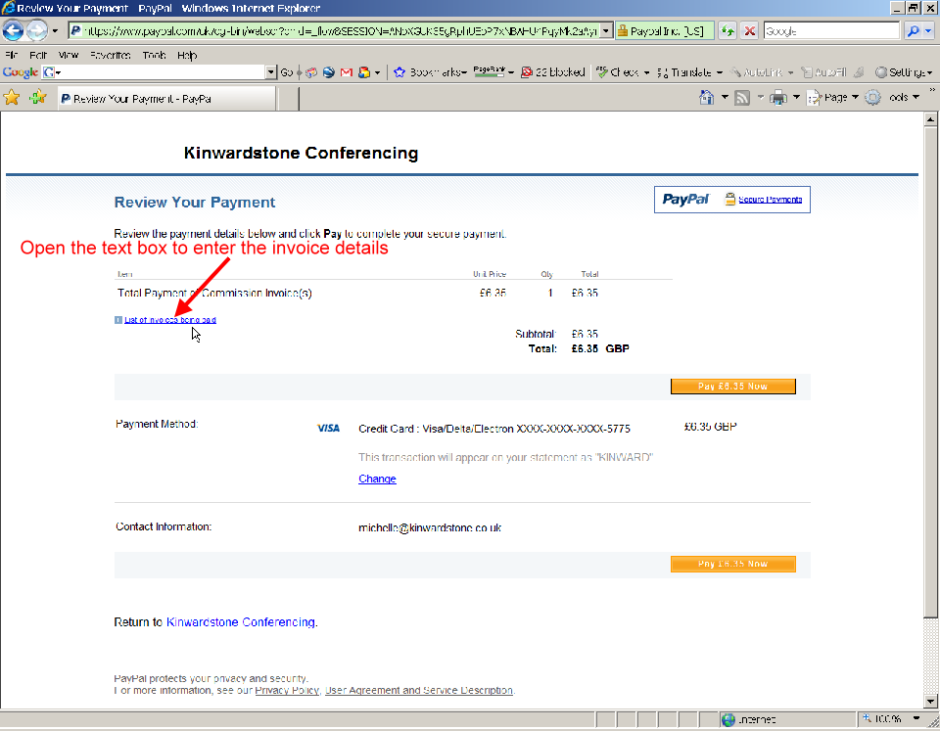Open the 100% zoom level dropdown
The height and width of the screenshot is (731, 940).
coord(916,718)
